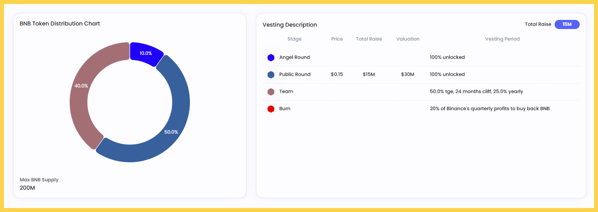Click the $0.15 price cell

pyautogui.click(x=337, y=74)
